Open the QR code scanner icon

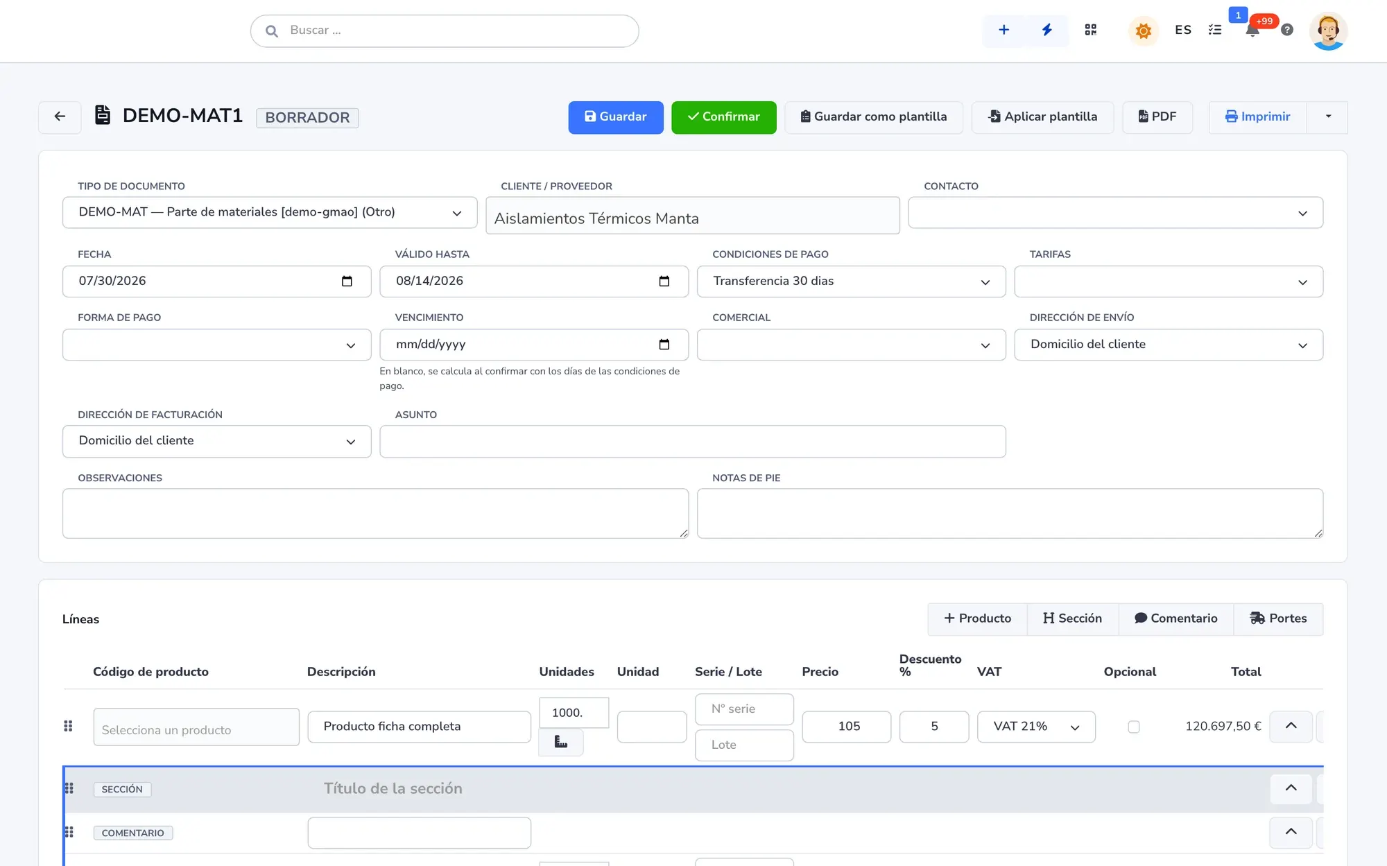(x=1091, y=30)
